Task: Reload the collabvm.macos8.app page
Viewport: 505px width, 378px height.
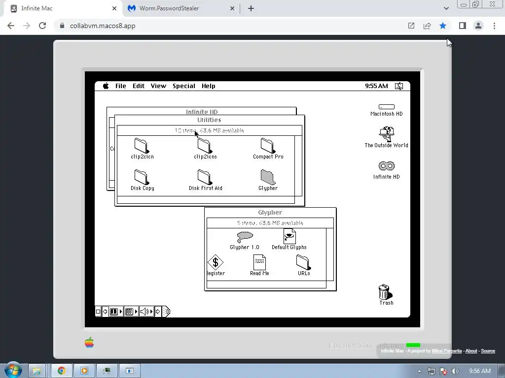Action: click(42, 26)
